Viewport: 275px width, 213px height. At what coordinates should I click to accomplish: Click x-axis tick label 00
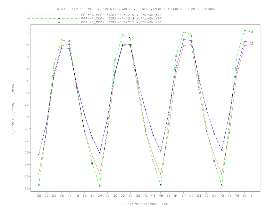[39, 196]
